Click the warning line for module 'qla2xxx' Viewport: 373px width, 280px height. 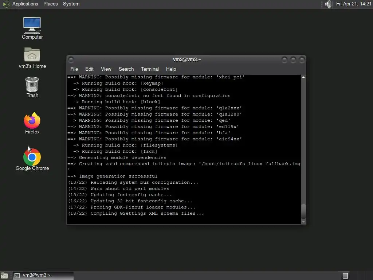(154, 108)
